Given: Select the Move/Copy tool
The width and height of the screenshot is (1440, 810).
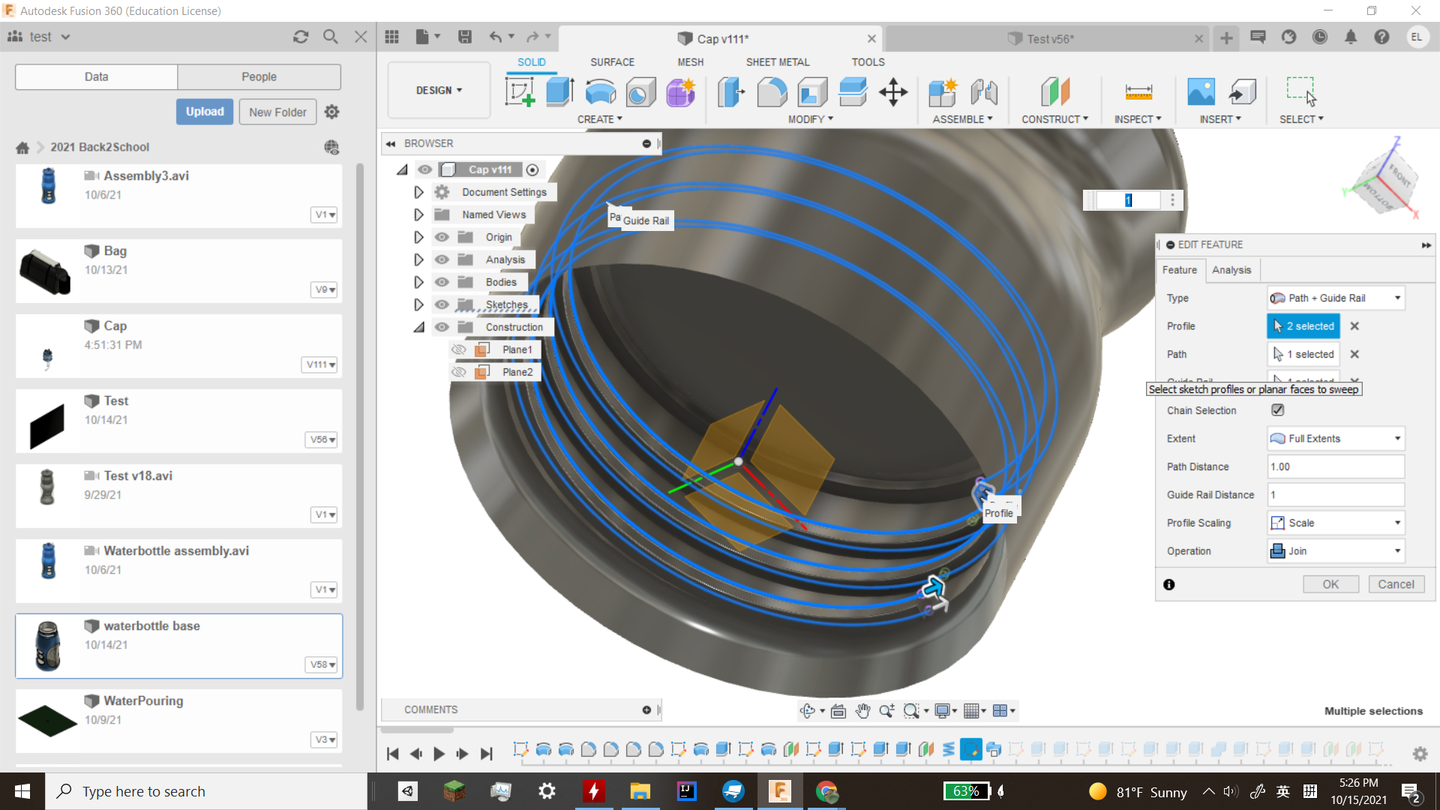Looking at the screenshot, I should (892, 91).
